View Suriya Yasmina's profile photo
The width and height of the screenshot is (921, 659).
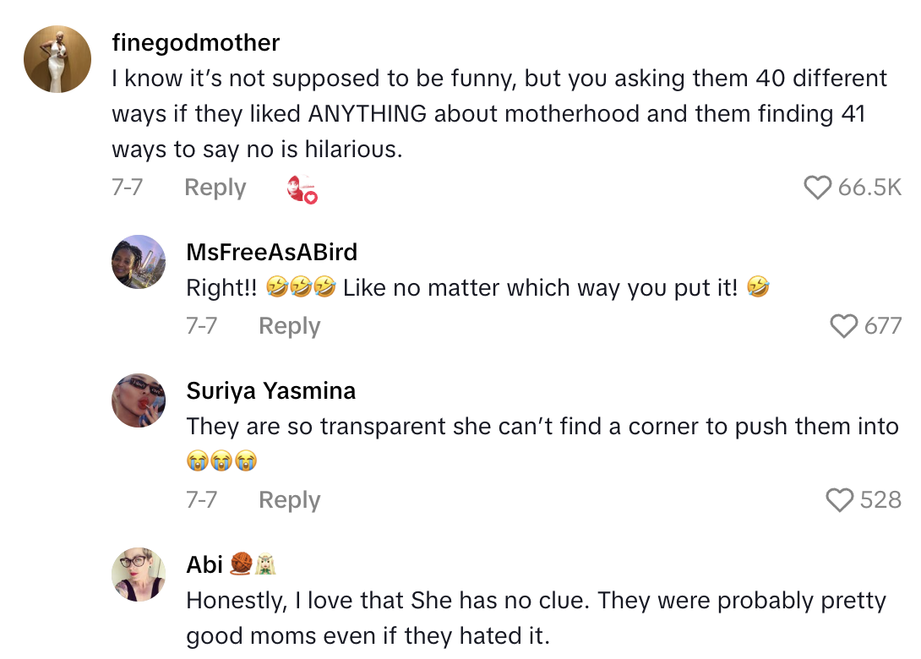(139, 400)
